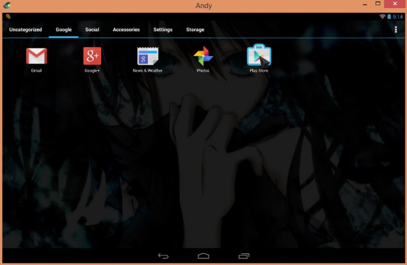407x265 pixels.
Task: Maximize the Andy window
Action: pyautogui.click(x=378, y=3)
